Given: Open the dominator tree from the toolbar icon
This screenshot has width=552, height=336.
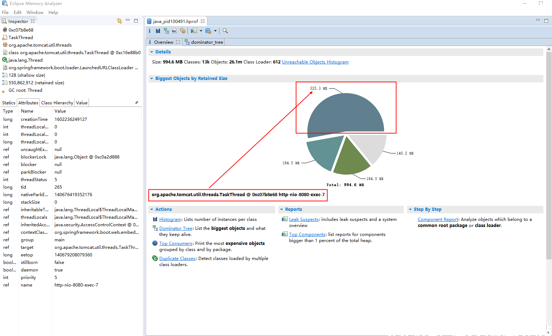Looking at the screenshot, I should 166,31.
